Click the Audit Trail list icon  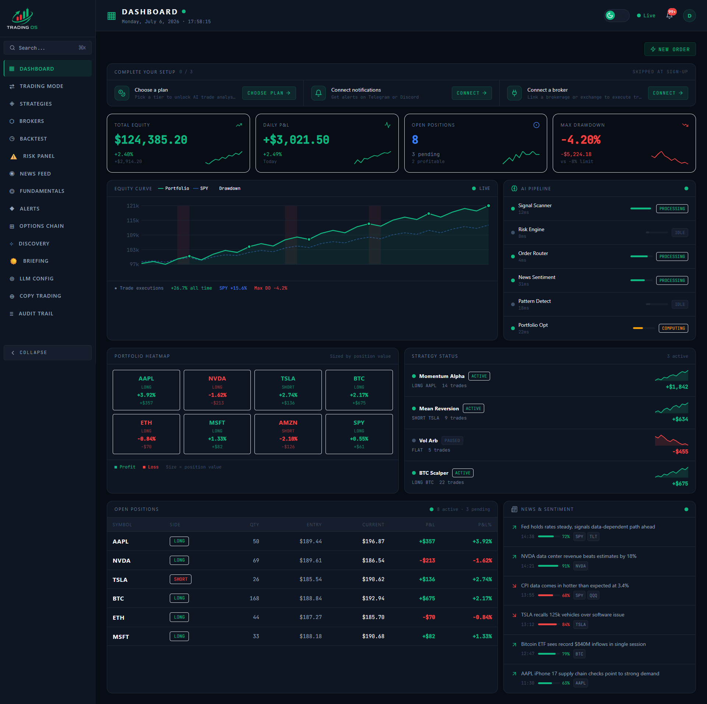pos(11,314)
